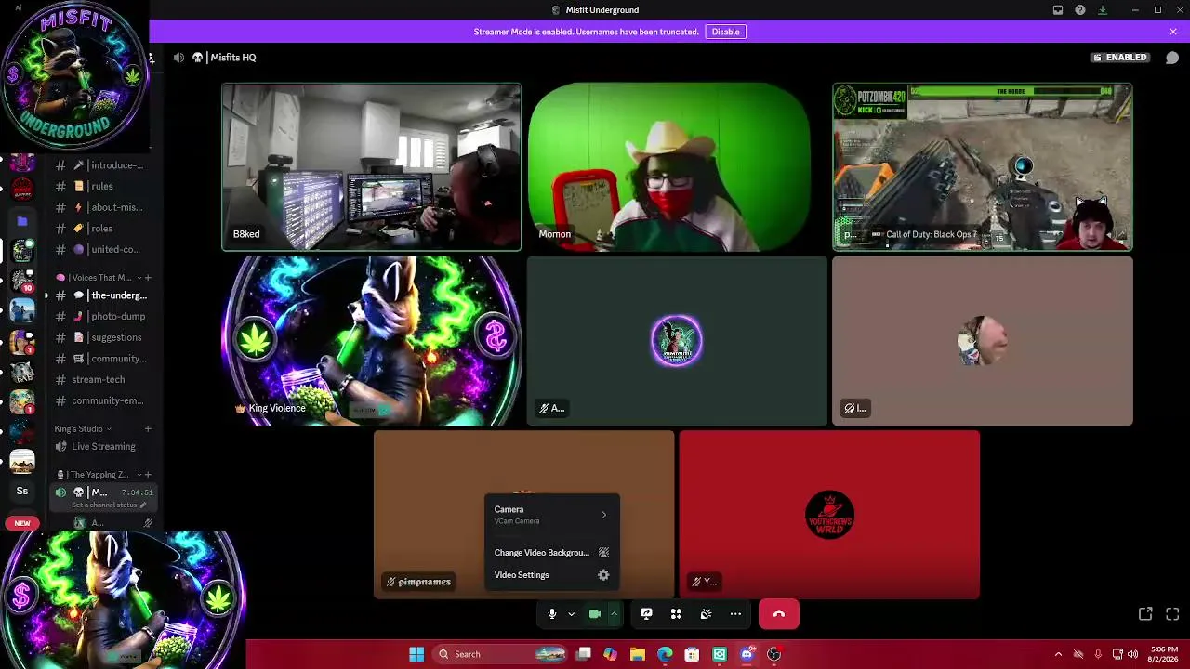Open the inbox icon in the title bar

click(x=1058, y=10)
